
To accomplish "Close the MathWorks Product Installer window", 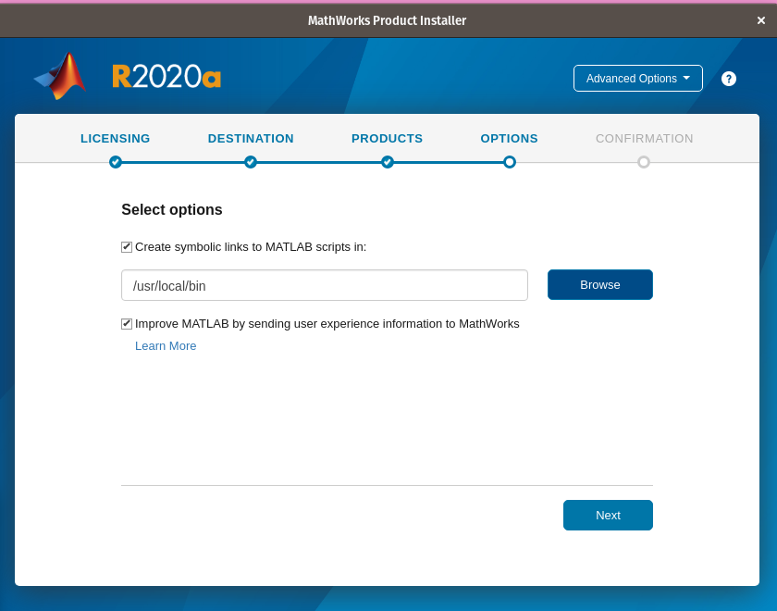I will tap(760, 20).
